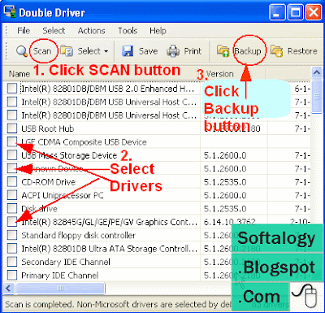The height and width of the screenshot is (313, 325).
Task: Click the Restore folder icon in the toolbar
Action: click(x=276, y=51)
